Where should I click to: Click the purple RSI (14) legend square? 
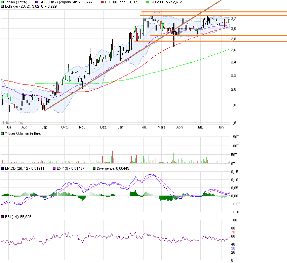pos(3,217)
